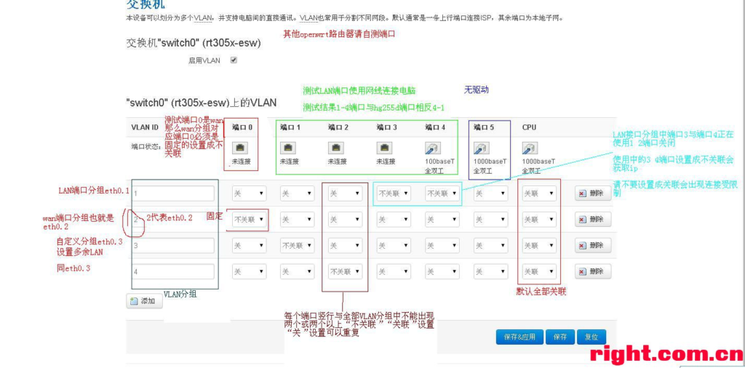
Task: Delete the VLAN 4 row
Action: [593, 271]
